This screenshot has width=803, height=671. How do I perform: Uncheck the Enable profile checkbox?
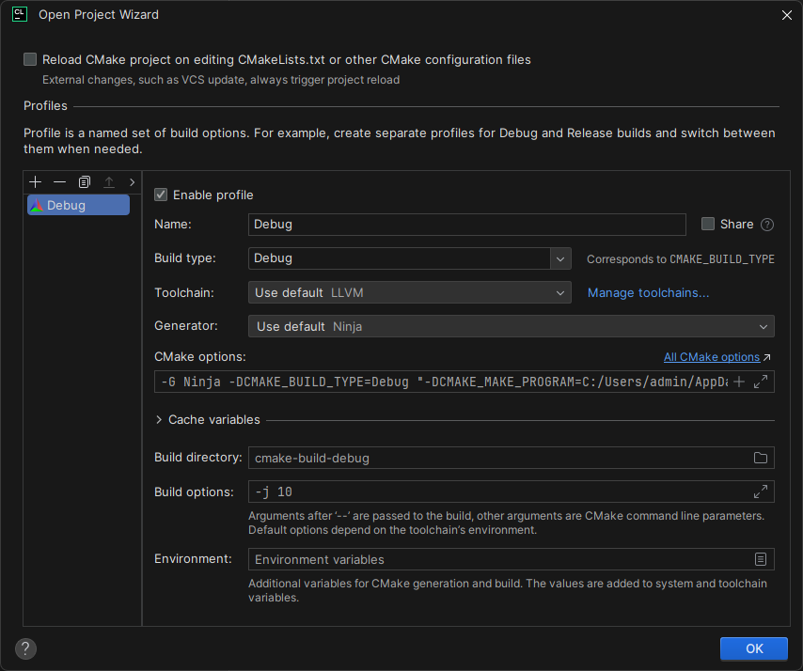(x=161, y=195)
